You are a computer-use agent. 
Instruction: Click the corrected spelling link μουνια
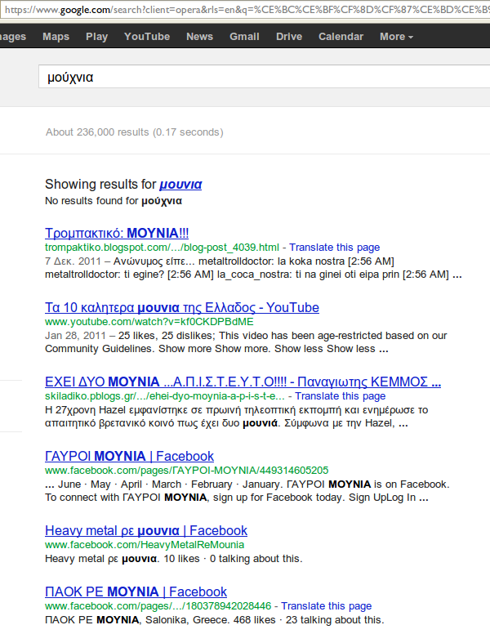pos(180,185)
